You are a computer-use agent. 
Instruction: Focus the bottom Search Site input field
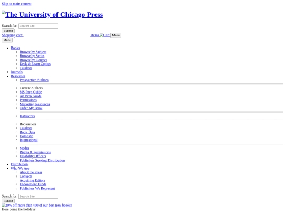pyautogui.click(x=38, y=196)
